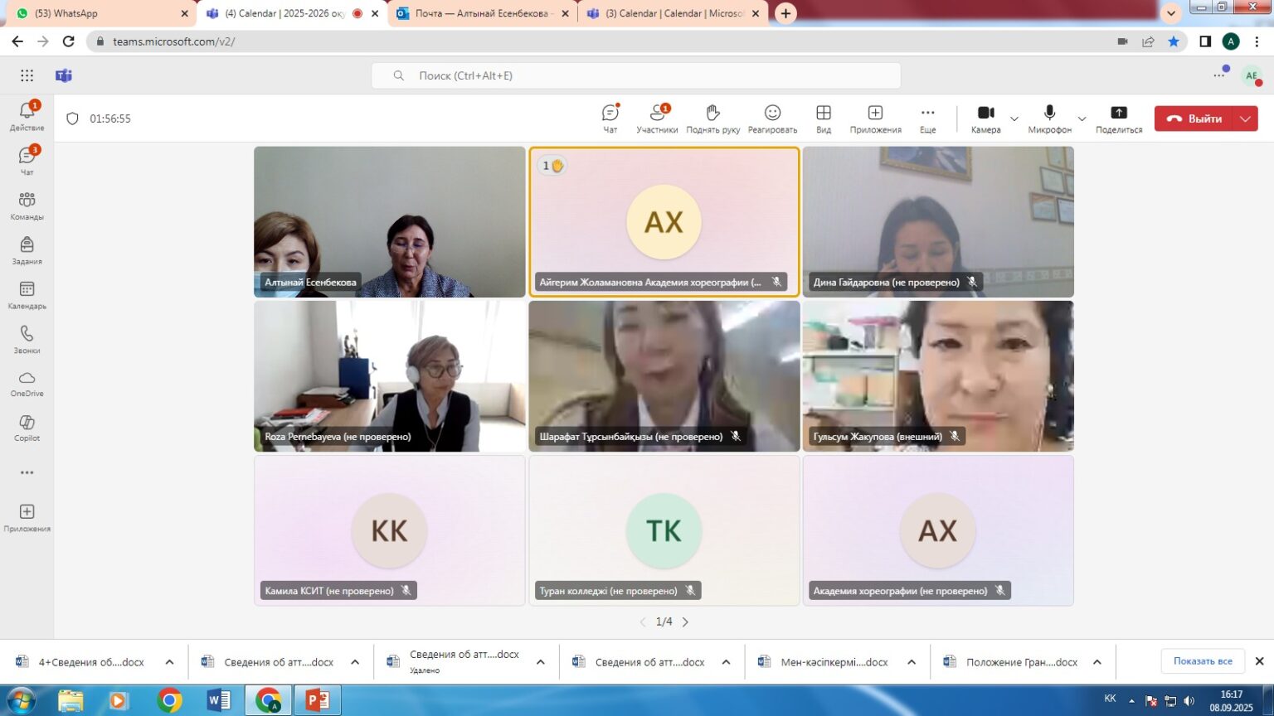
Task: Toggle the microphone mute state
Action: click(1049, 118)
